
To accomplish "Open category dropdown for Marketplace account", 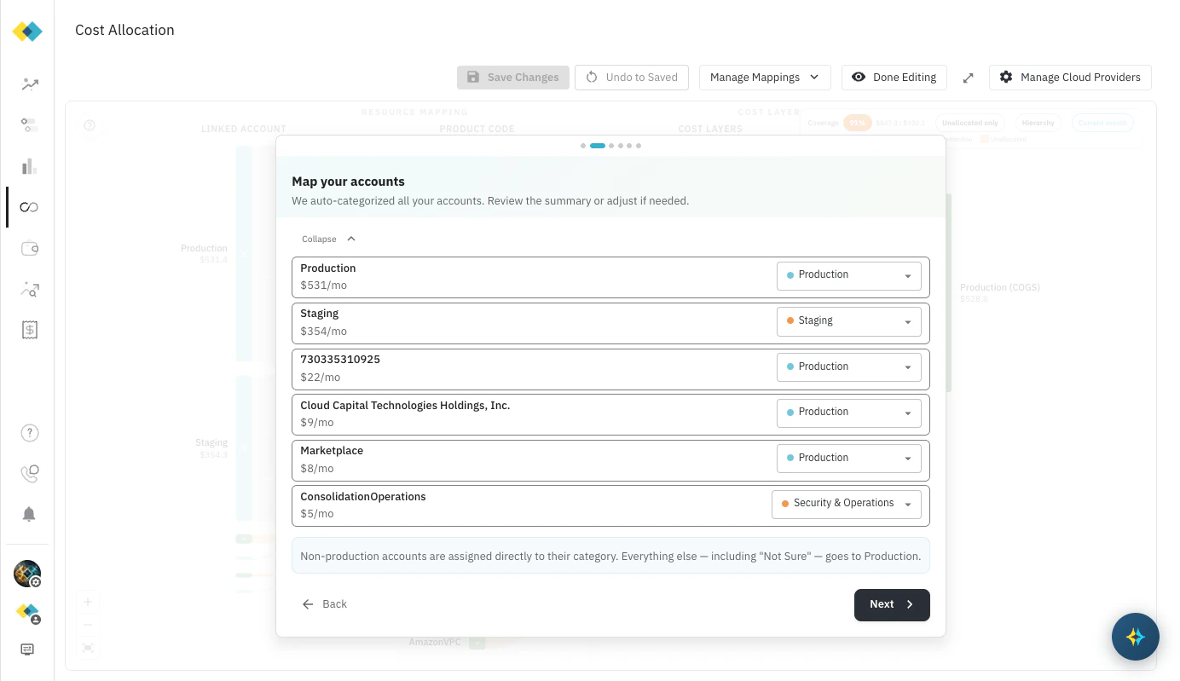I will pos(848,459).
